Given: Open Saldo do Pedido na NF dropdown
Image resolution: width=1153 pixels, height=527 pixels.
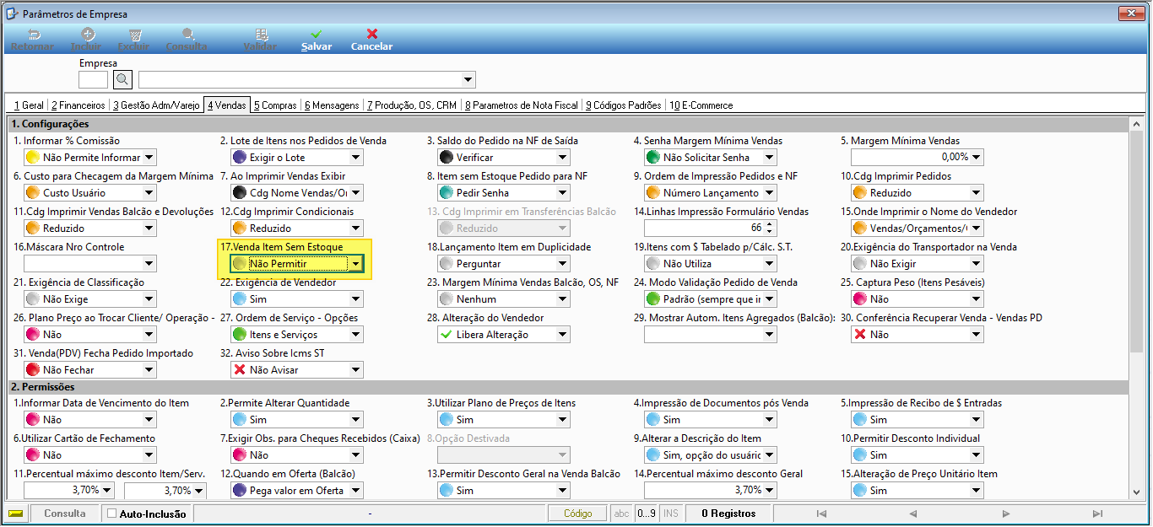Looking at the screenshot, I should tap(562, 158).
